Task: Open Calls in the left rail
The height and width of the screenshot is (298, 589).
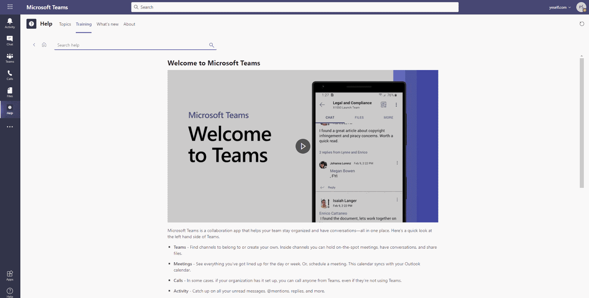Action: pos(10,75)
